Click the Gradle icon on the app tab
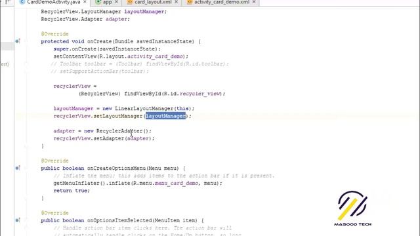Image resolution: width=420 pixels, height=236 pixels. tap(98, 2)
